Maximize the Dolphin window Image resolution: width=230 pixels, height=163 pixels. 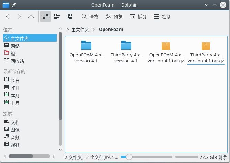click(x=215, y=5)
